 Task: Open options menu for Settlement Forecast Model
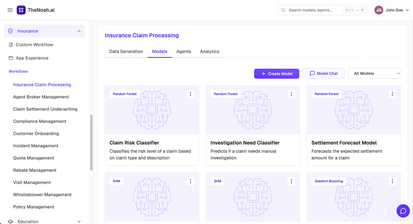(x=392, y=94)
